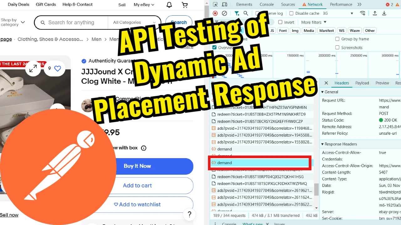Screen dimensions: 401x225
Task: Click the record network log stop button
Action: 215,13
